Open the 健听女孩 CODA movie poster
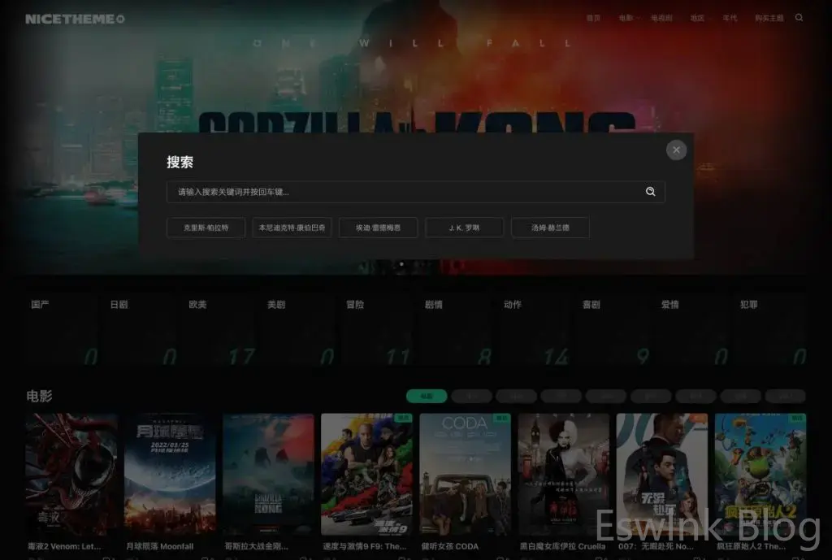The image size is (832, 560). click(x=465, y=474)
